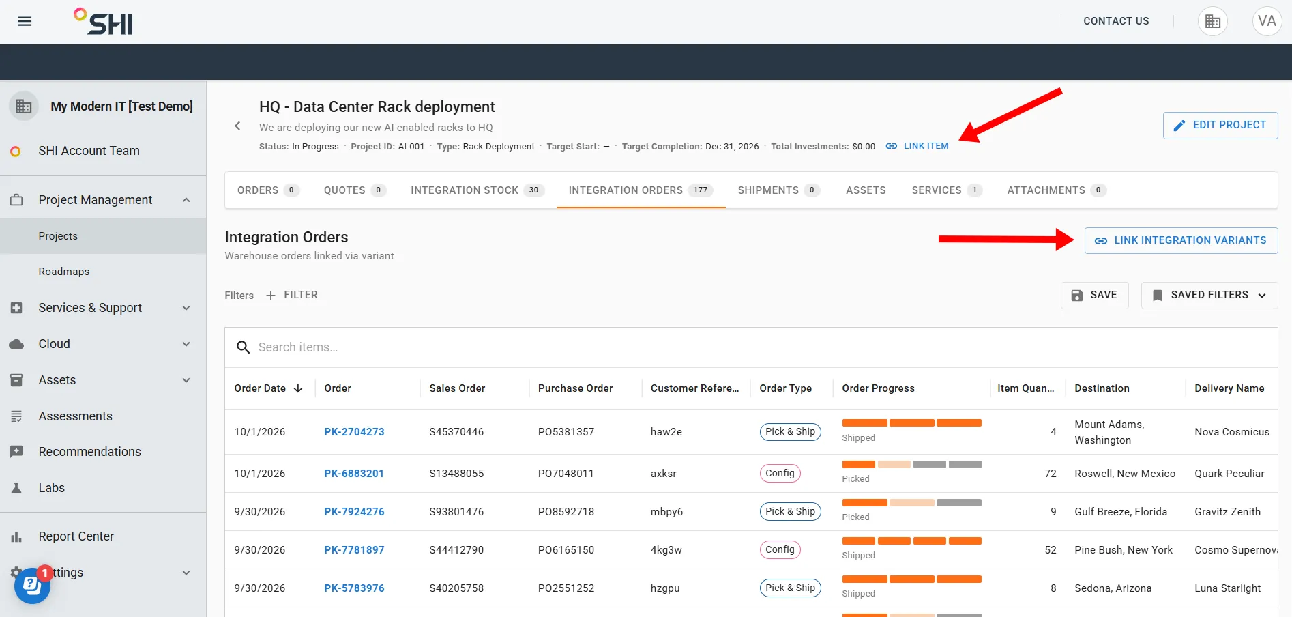Collapse the Project Management section
Image resolution: width=1292 pixels, height=617 pixels.
tap(186, 200)
